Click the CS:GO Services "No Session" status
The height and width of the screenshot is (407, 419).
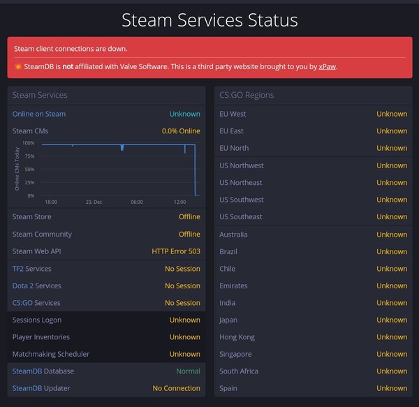click(182, 303)
